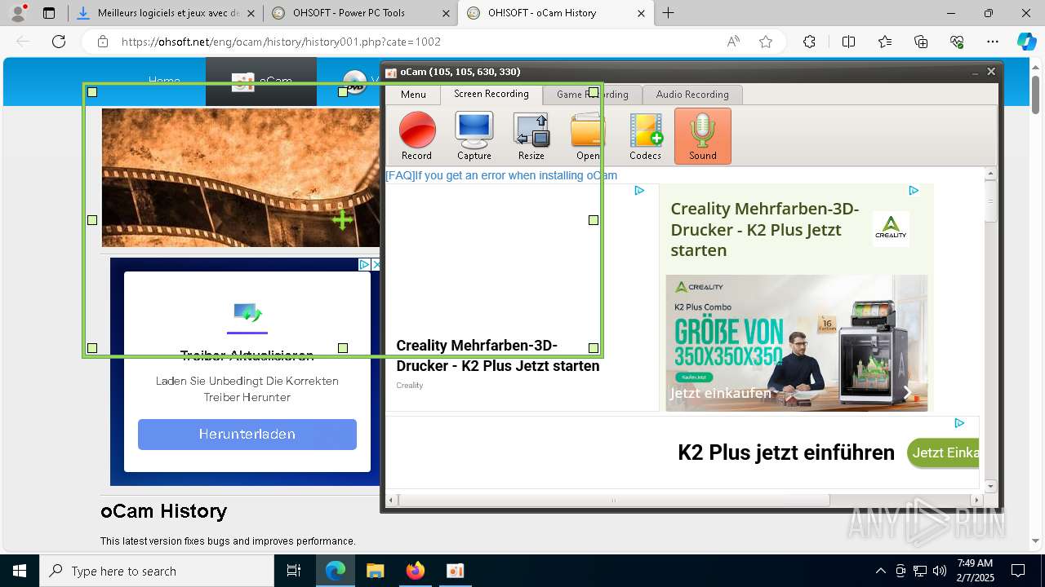Open the Copilot sidebar icon

pos(1026,42)
